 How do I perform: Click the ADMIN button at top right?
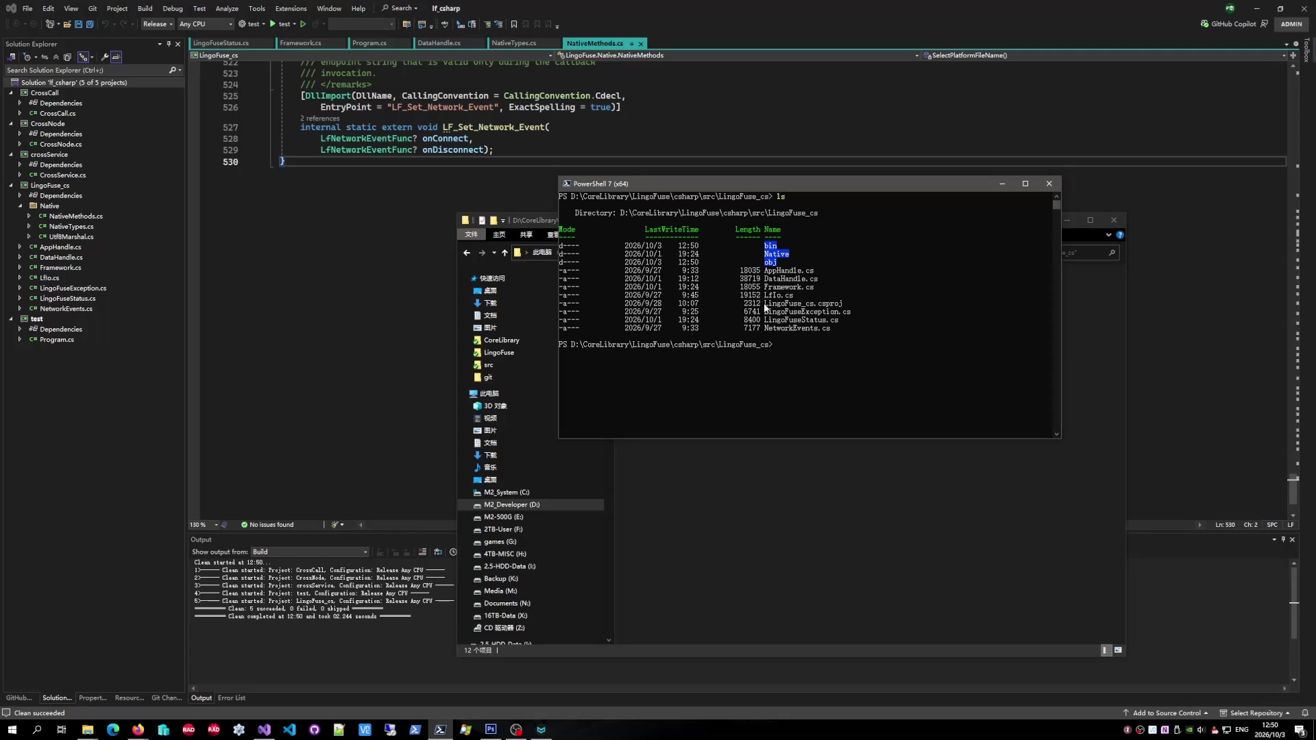click(x=1291, y=24)
